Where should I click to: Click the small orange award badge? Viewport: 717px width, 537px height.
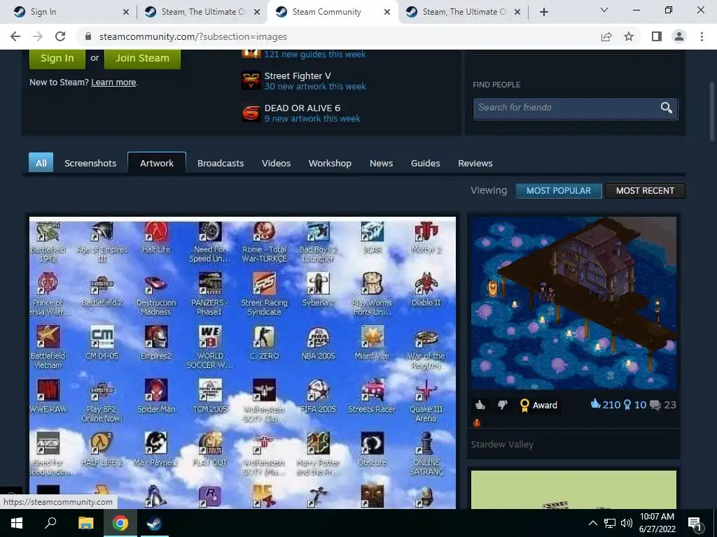476,423
